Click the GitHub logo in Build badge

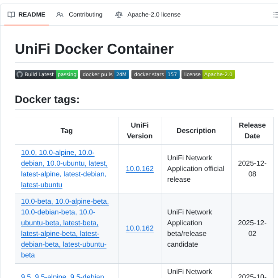(x=19, y=74)
